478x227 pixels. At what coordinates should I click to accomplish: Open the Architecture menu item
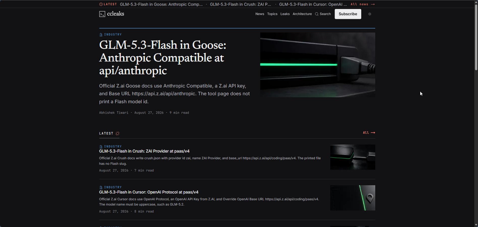(x=302, y=14)
